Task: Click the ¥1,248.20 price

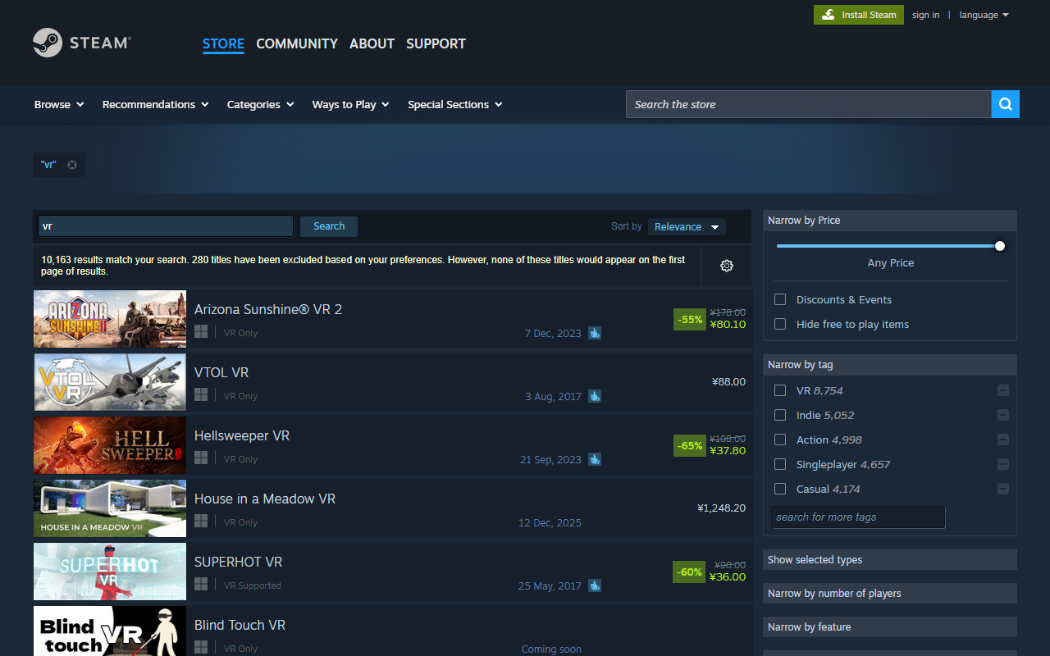Action: (721, 508)
